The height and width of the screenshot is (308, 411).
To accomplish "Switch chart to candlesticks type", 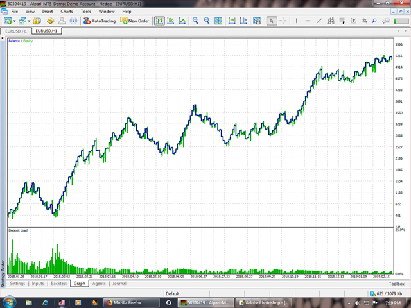I will (x=171, y=21).
